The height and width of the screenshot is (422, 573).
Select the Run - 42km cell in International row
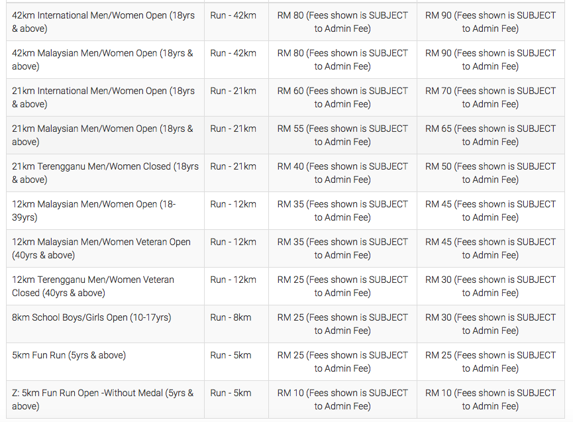pos(236,22)
